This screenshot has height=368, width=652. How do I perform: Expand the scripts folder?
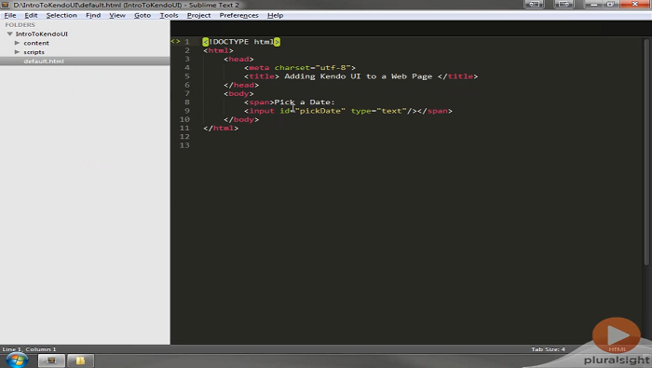(17, 52)
